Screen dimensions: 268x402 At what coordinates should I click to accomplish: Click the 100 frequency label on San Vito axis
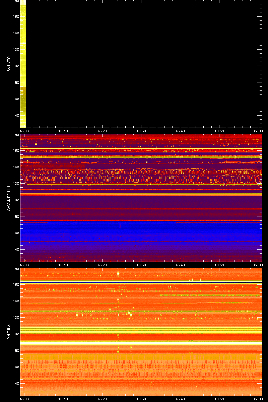(x=16, y=66)
